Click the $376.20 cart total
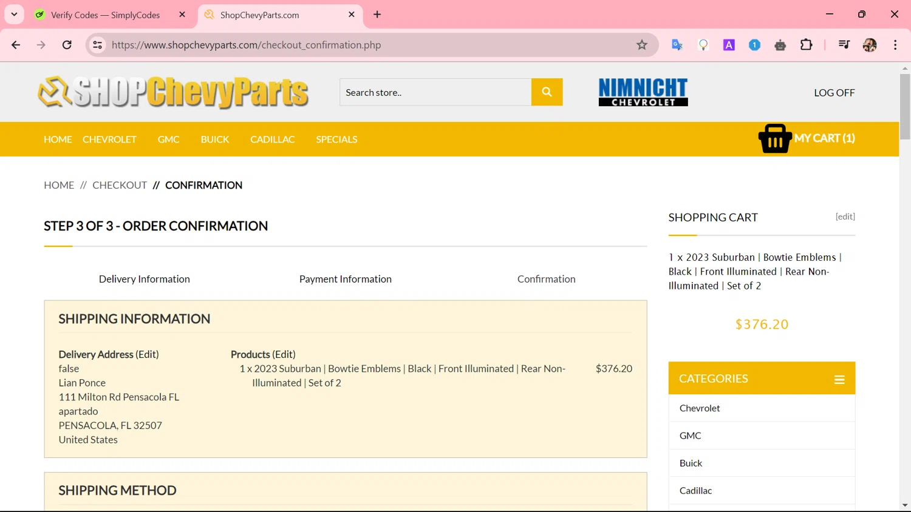 (762, 325)
